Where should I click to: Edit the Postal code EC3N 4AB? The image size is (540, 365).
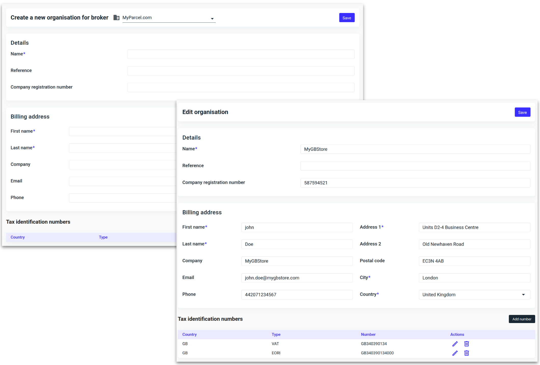[474, 261]
